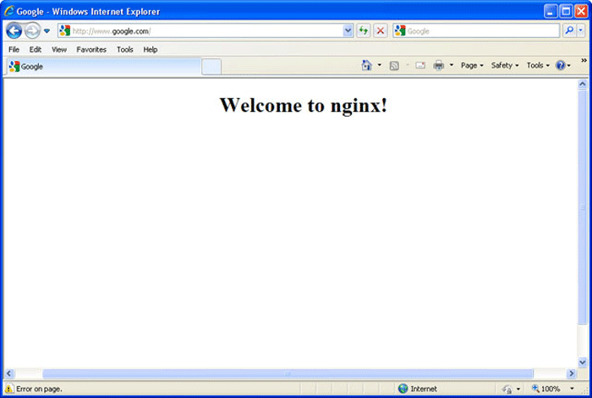Viewport: 592px width, 398px height.
Task: Click the Home toolbar icon
Action: tap(366, 65)
